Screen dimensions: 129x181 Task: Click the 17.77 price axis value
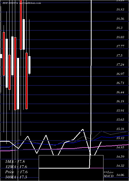120,46
